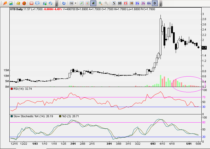Open the blue chat bubble icon
This screenshot has height=149, width=210.
click(x=37, y=3)
